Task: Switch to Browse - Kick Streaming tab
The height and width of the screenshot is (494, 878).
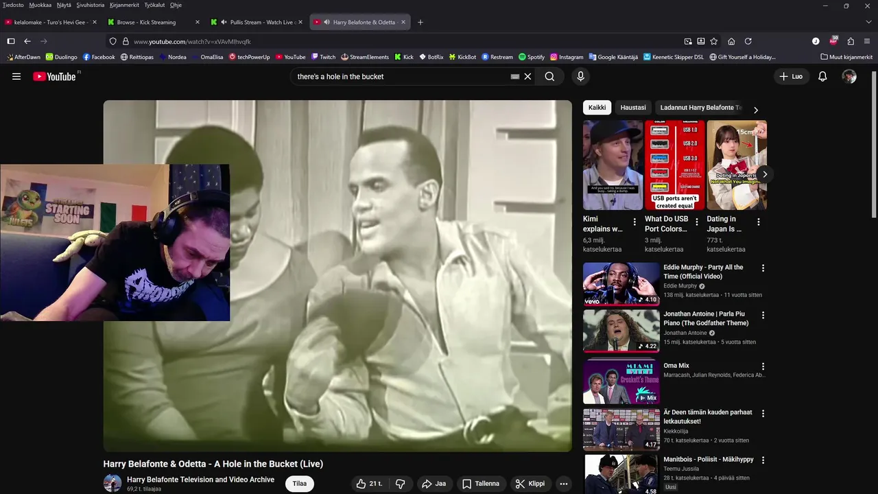Action: click(x=154, y=22)
